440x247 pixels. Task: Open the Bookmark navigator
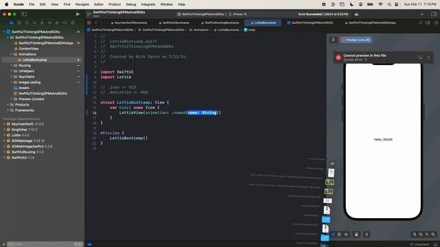click(x=27, y=23)
